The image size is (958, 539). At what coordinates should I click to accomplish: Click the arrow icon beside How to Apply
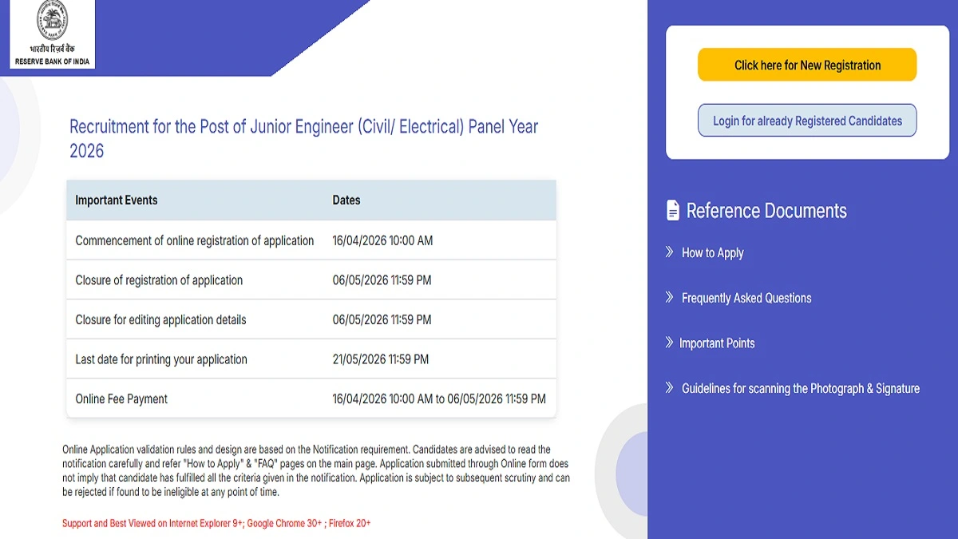[x=667, y=252]
